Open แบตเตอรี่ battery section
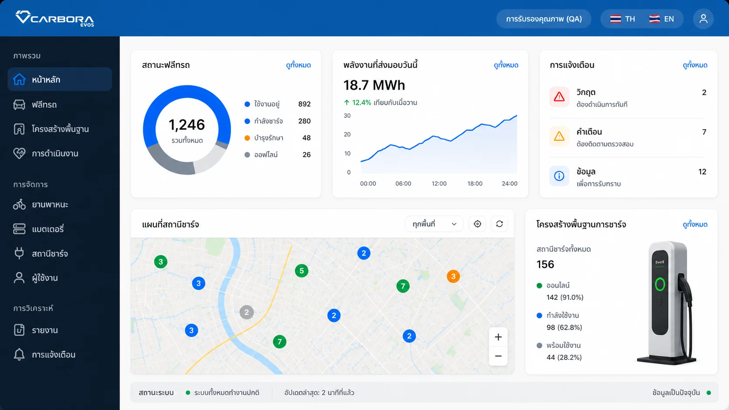The image size is (729, 410). (60, 229)
